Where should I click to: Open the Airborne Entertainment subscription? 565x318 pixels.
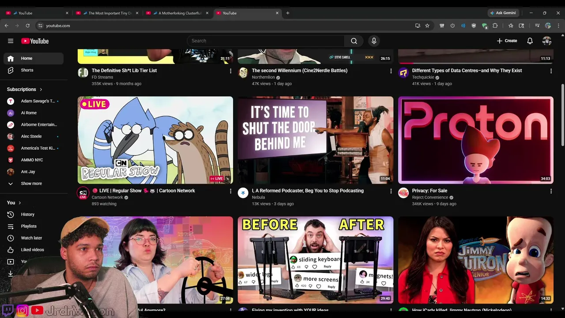coord(34,125)
